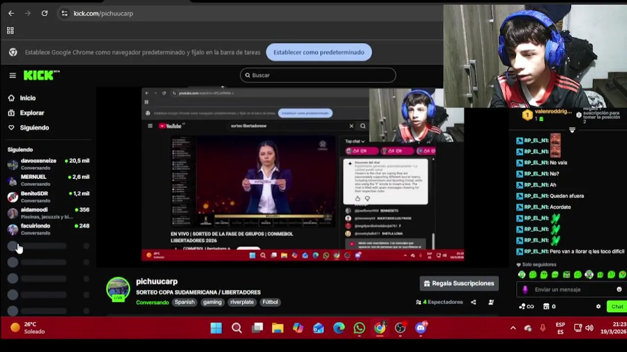This screenshot has height=352, width=627.
Task: Show hidden system tray icons
Action: tap(513, 328)
